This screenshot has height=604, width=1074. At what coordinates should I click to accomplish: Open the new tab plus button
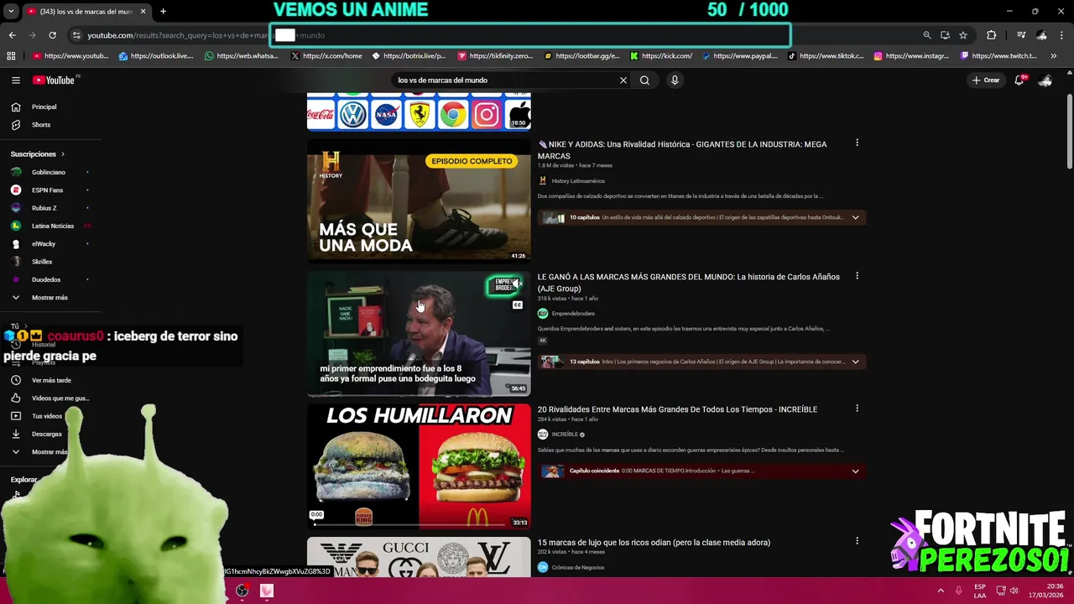pyautogui.click(x=163, y=11)
